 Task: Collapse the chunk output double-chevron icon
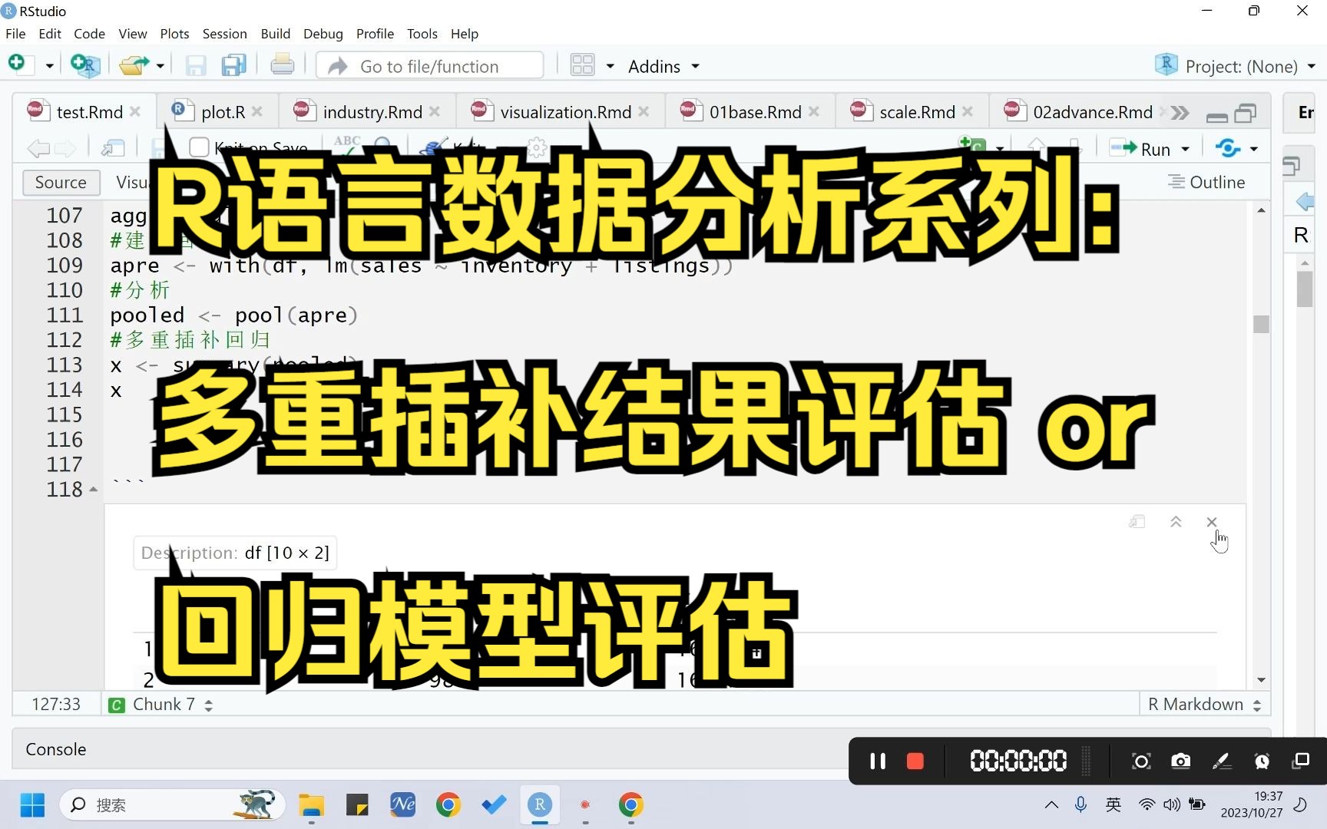[x=1176, y=522]
